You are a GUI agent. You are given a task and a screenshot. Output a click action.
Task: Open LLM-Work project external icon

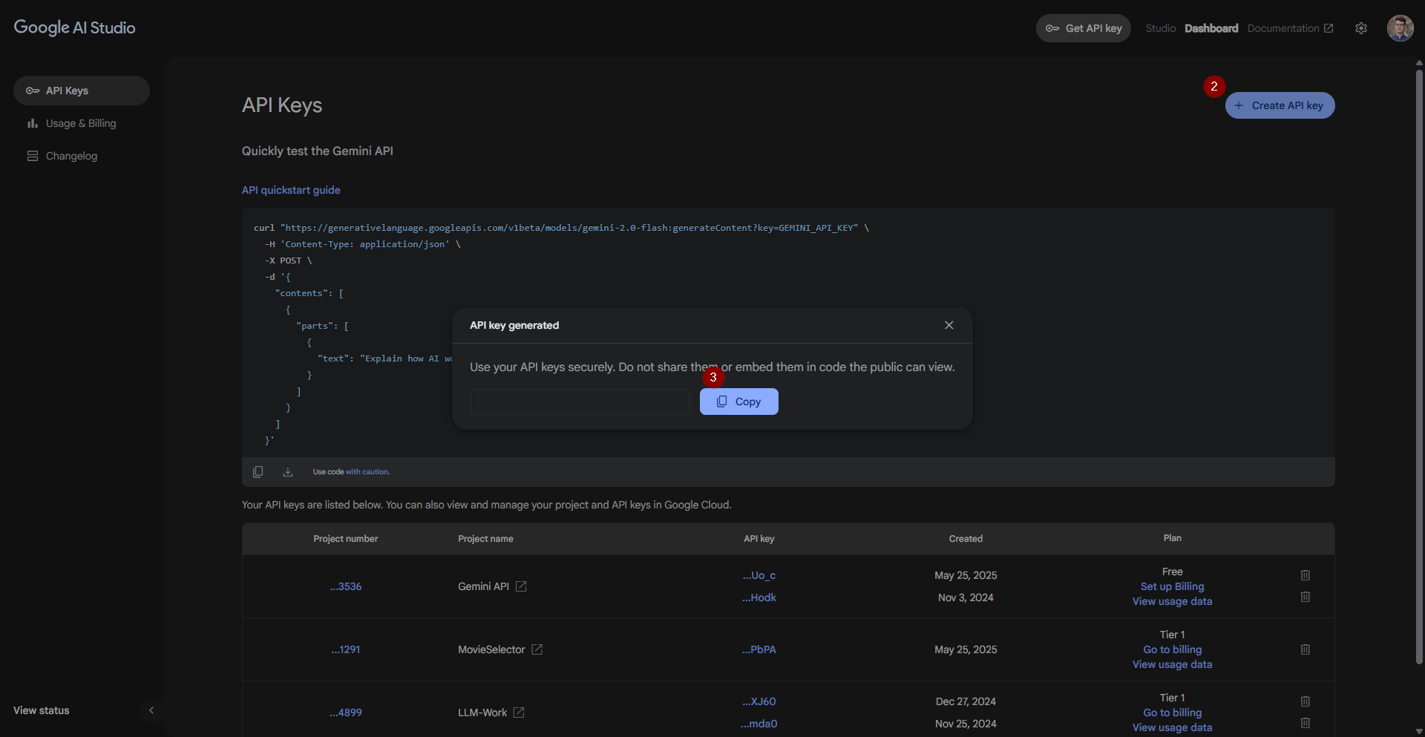(x=519, y=713)
